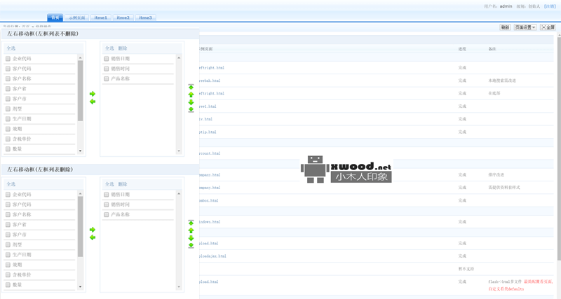Check 客户名称 in the top panel left list

tap(8, 78)
